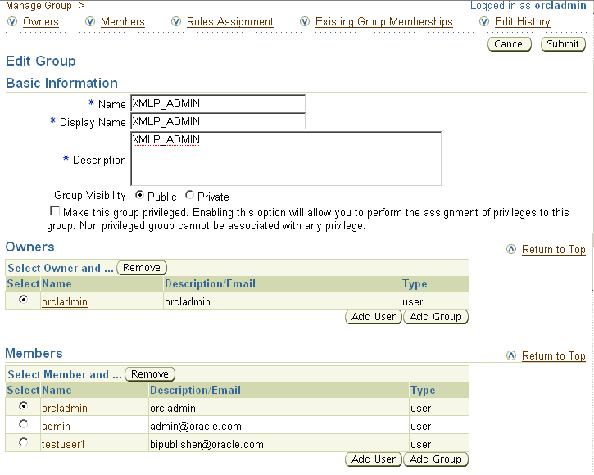Screen dimensions: 594x475
Task: Submit the group changes
Action: [x=563, y=44]
